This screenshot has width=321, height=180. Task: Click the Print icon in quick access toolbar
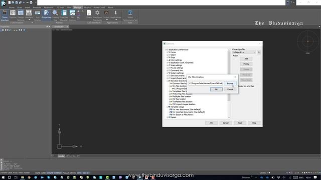click(x=31, y=2)
